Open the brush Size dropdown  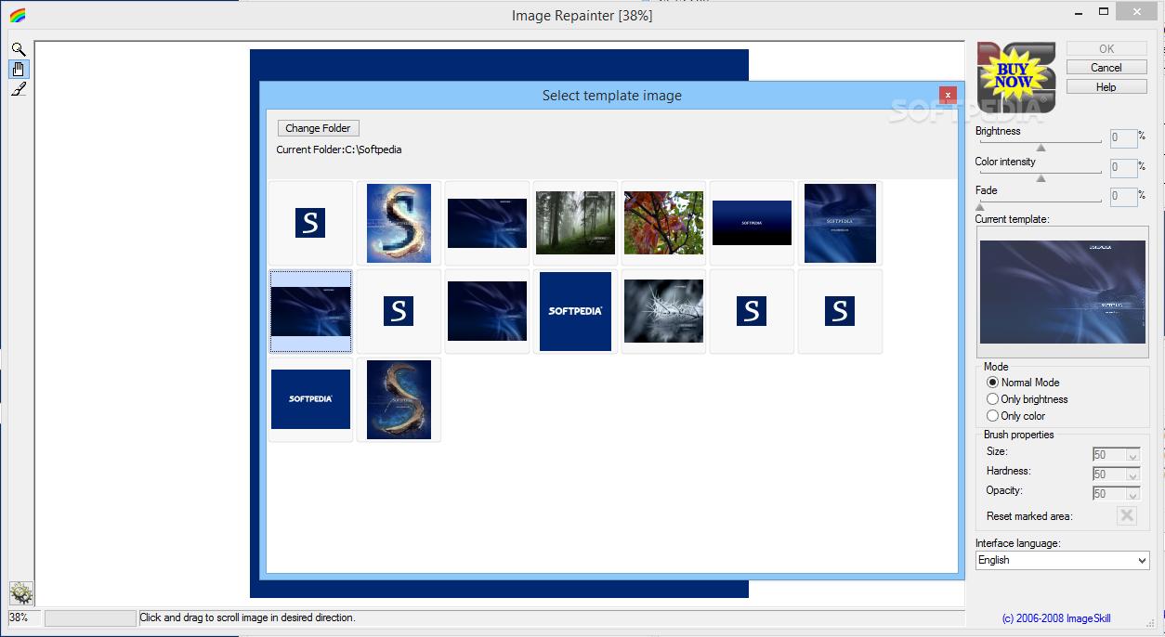tap(1132, 455)
